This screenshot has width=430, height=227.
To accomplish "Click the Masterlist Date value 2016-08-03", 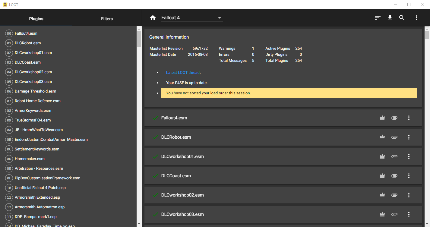I will click(x=198, y=55).
